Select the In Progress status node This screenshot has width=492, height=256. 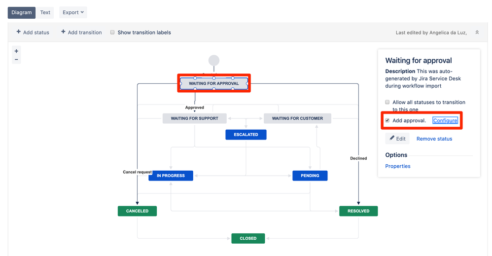coord(171,176)
